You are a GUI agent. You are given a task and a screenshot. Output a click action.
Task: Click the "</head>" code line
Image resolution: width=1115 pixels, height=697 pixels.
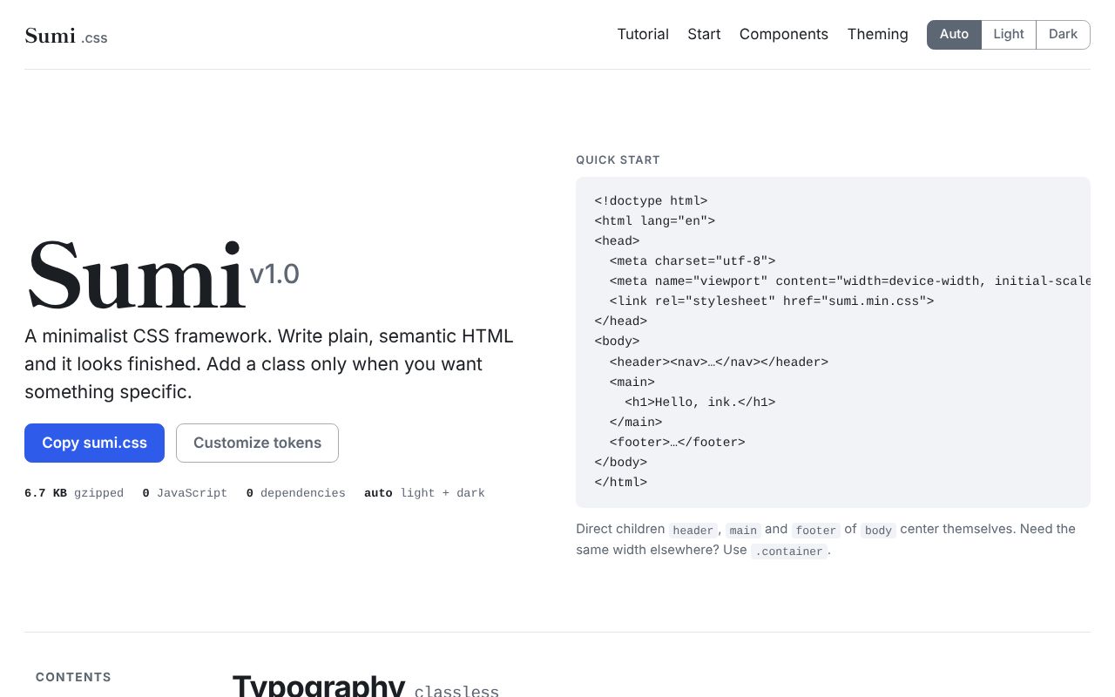tap(621, 321)
